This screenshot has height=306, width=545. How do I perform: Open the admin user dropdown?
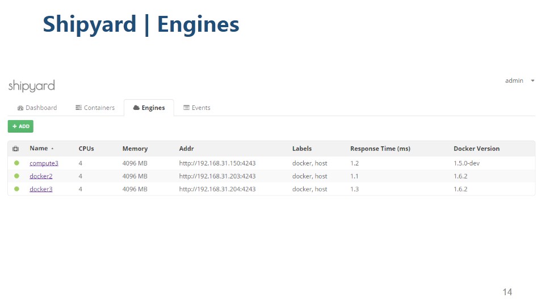click(519, 80)
